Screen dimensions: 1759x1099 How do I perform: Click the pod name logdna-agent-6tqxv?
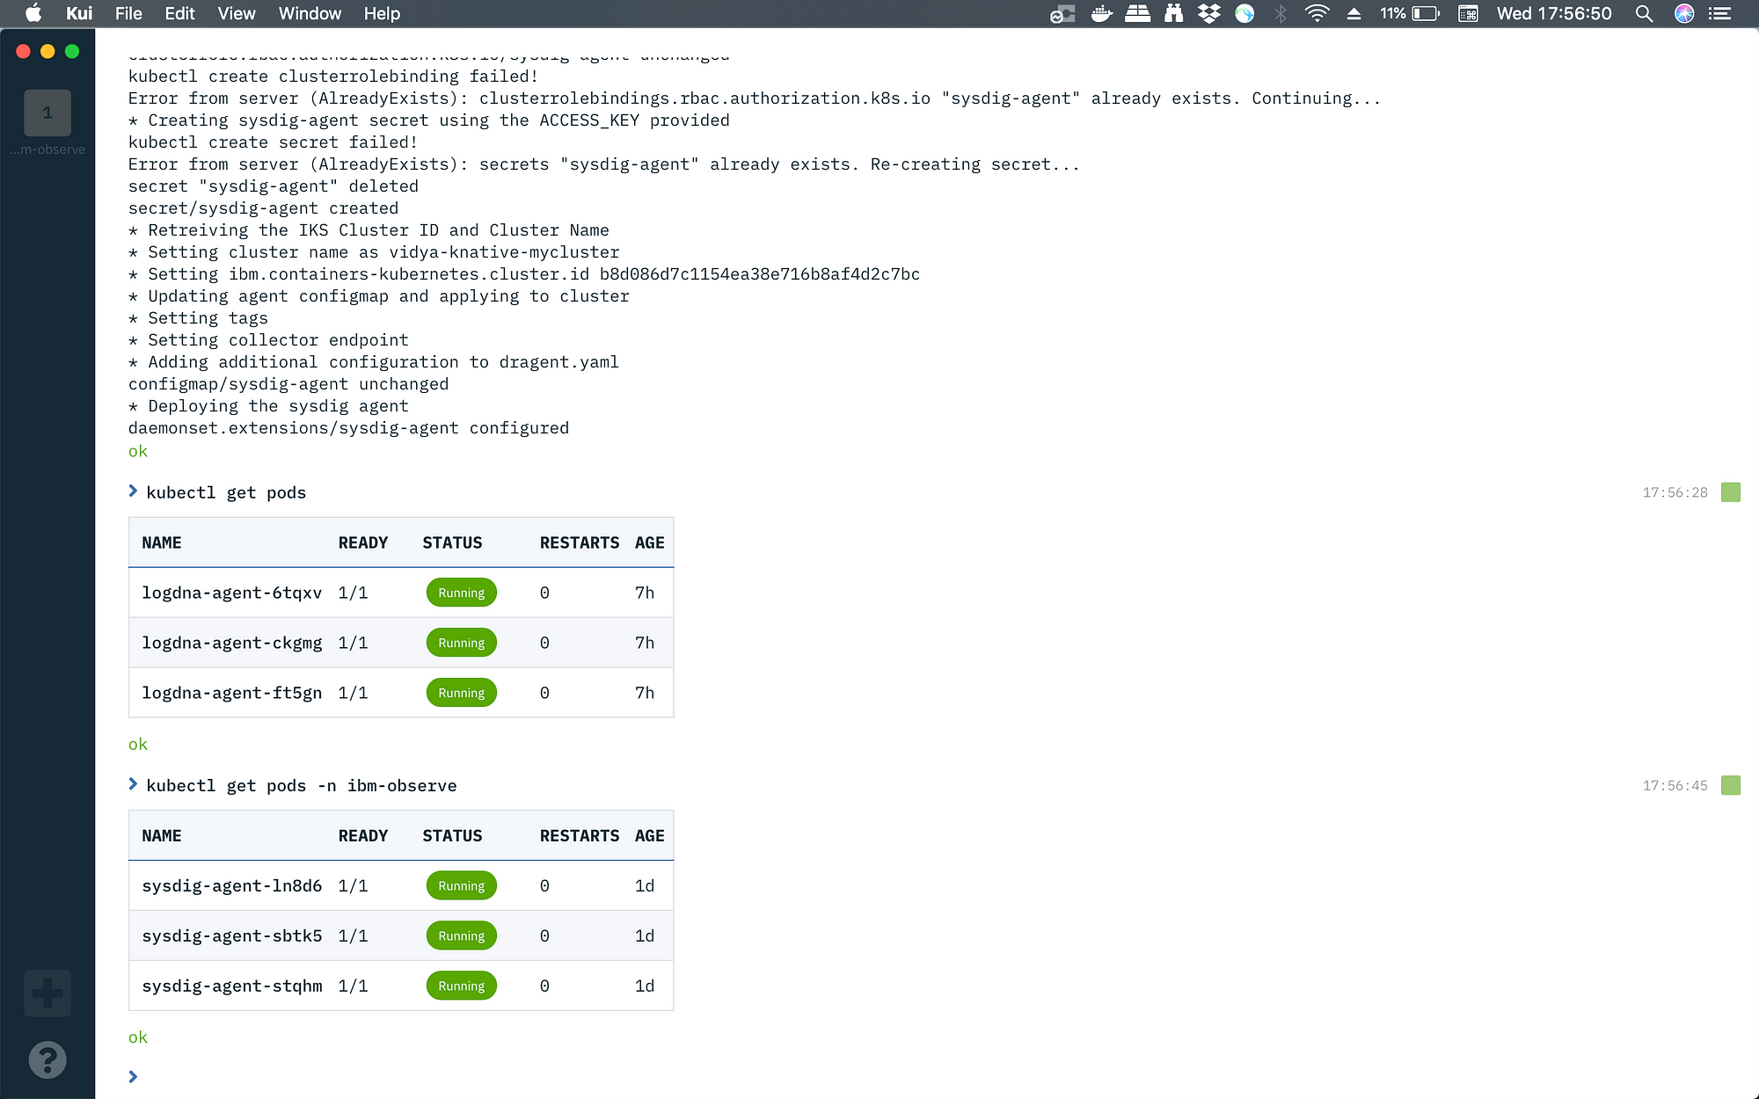coord(232,593)
